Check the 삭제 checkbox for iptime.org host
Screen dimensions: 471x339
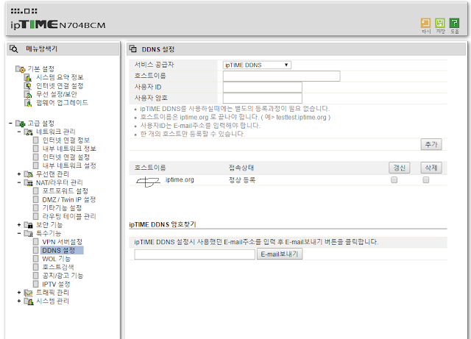click(425, 180)
